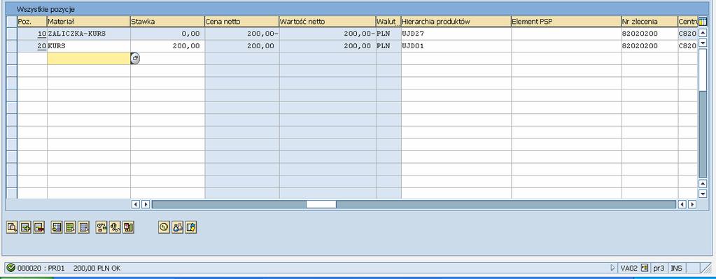
Task: Open the search help button beside the Materiał input
Action: click(x=135, y=58)
